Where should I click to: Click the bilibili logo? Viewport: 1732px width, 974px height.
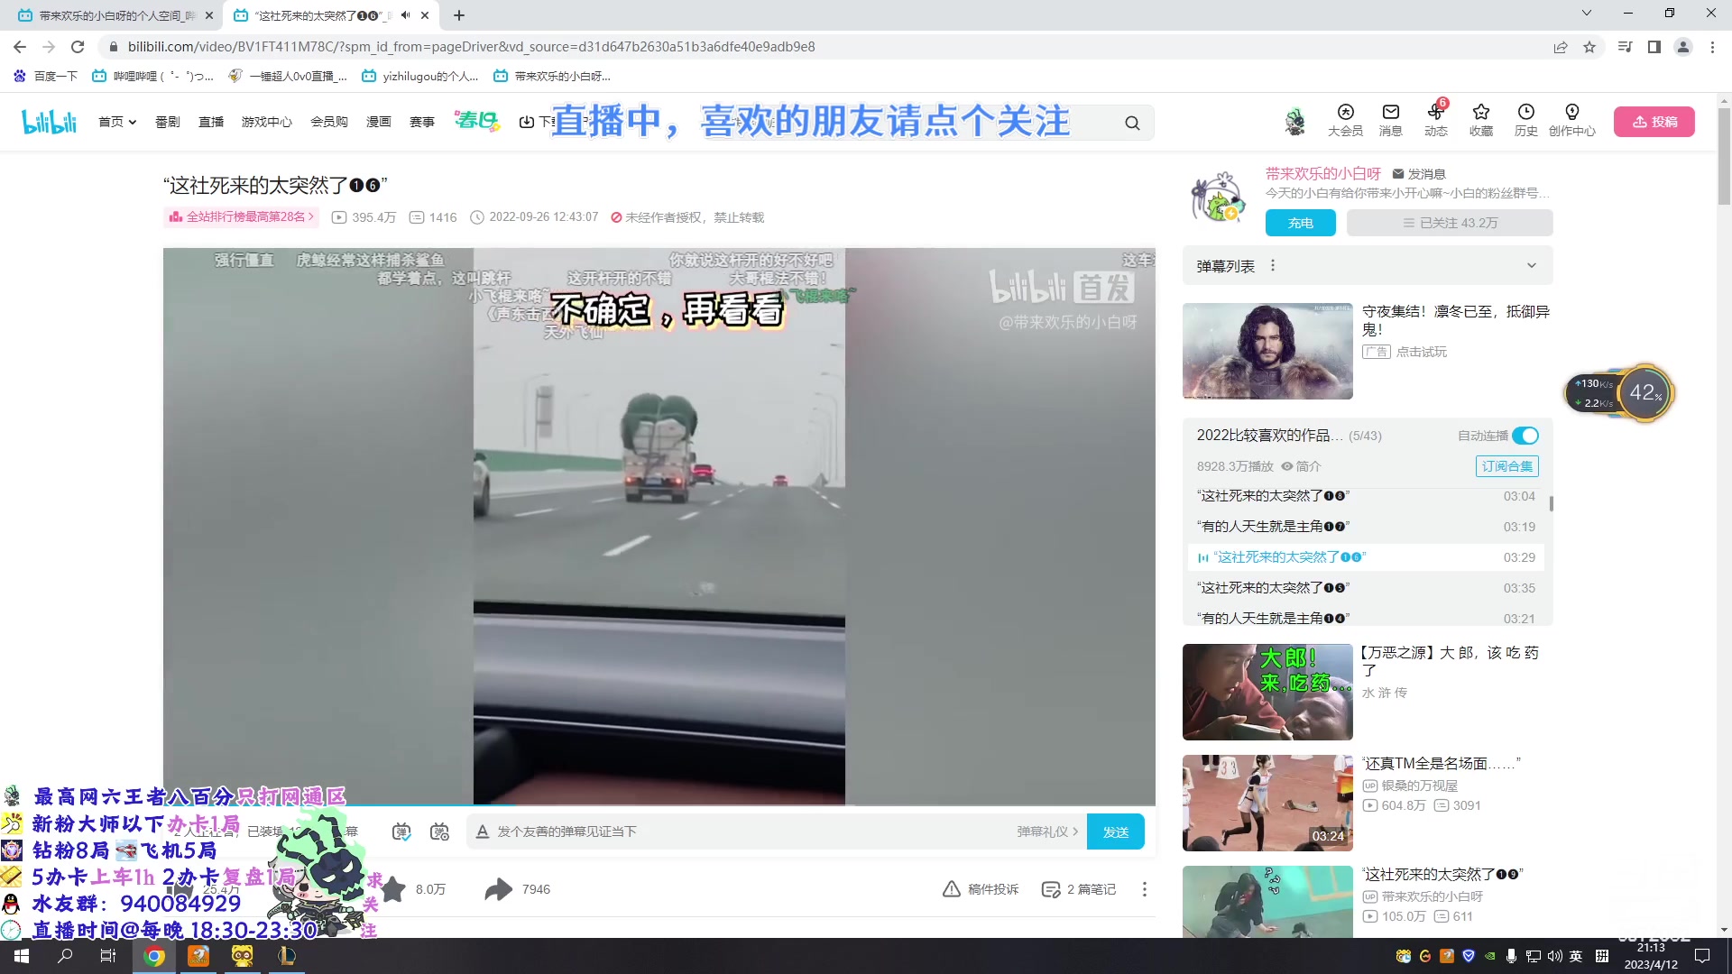(x=49, y=122)
